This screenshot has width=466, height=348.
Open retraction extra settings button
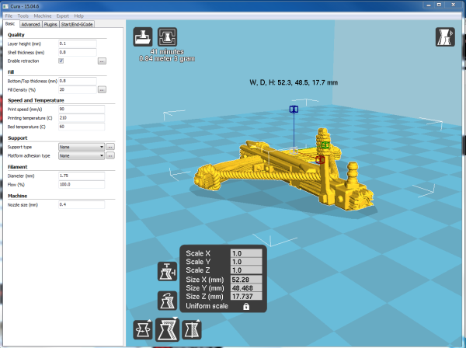coord(102,60)
